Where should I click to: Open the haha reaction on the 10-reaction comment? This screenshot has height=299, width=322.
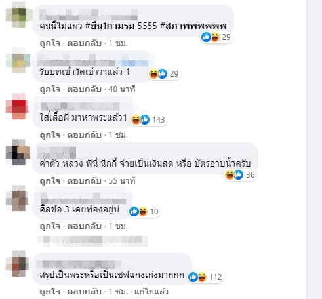(143, 211)
